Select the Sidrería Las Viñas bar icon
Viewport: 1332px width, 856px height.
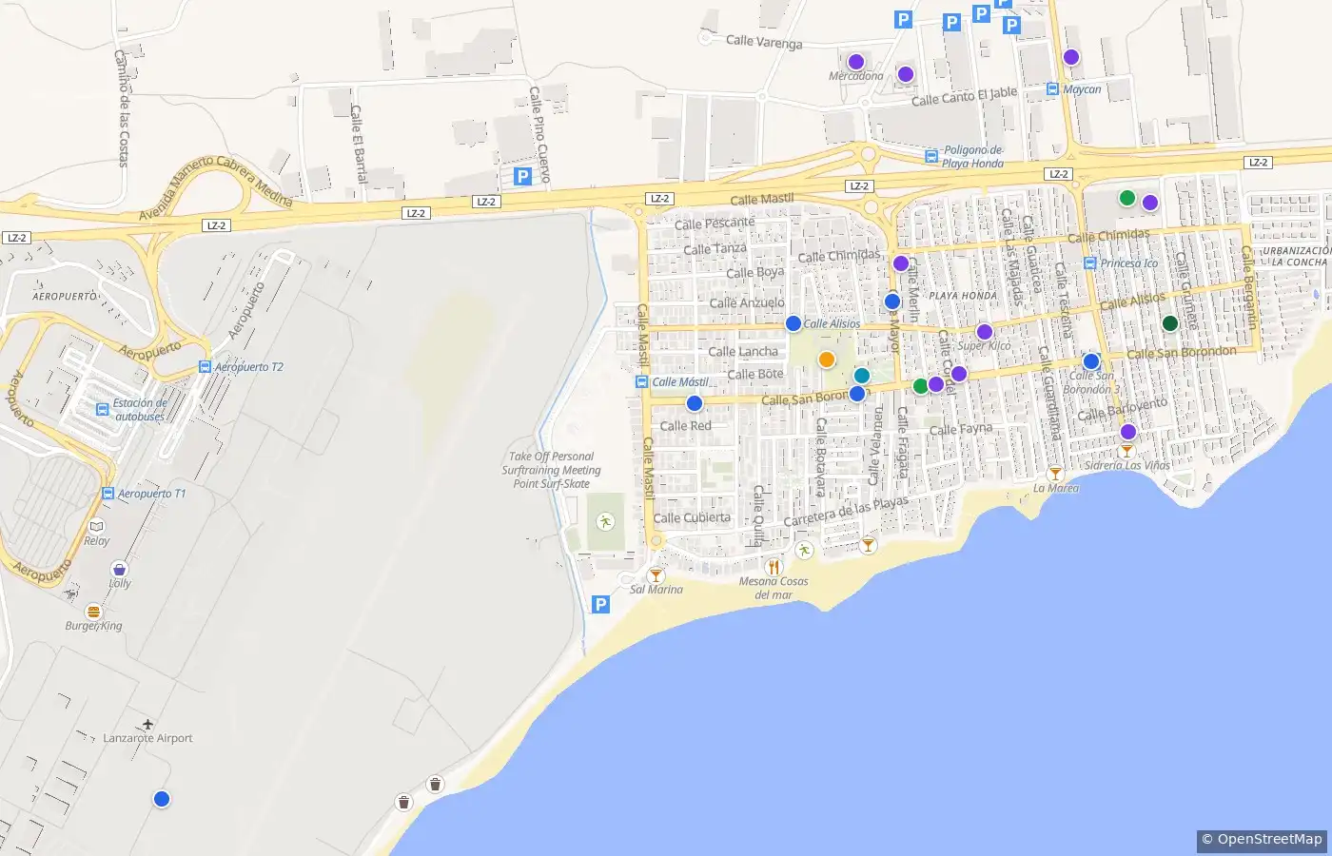(x=1127, y=451)
